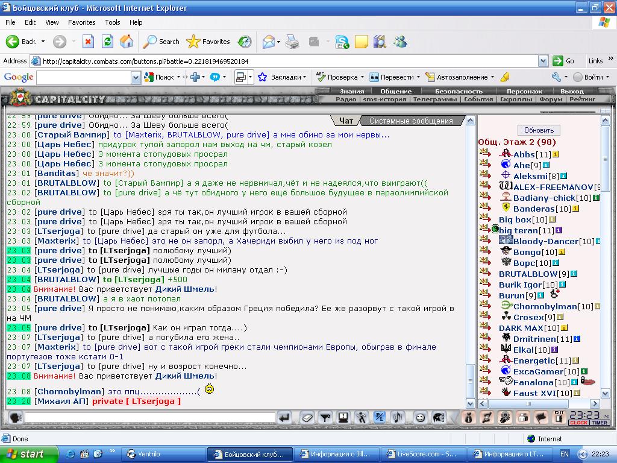This screenshot has width=617, height=463.
Task: Expand the address bar dropdown
Action: coord(543,61)
